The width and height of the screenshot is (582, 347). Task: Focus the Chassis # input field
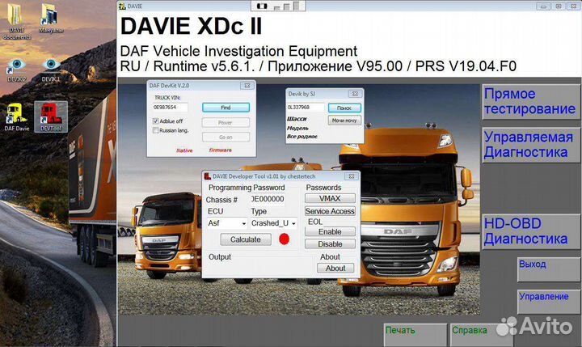coord(268,199)
